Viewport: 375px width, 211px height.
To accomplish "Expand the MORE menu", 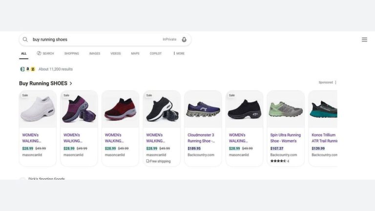I will tap(179, 53).
